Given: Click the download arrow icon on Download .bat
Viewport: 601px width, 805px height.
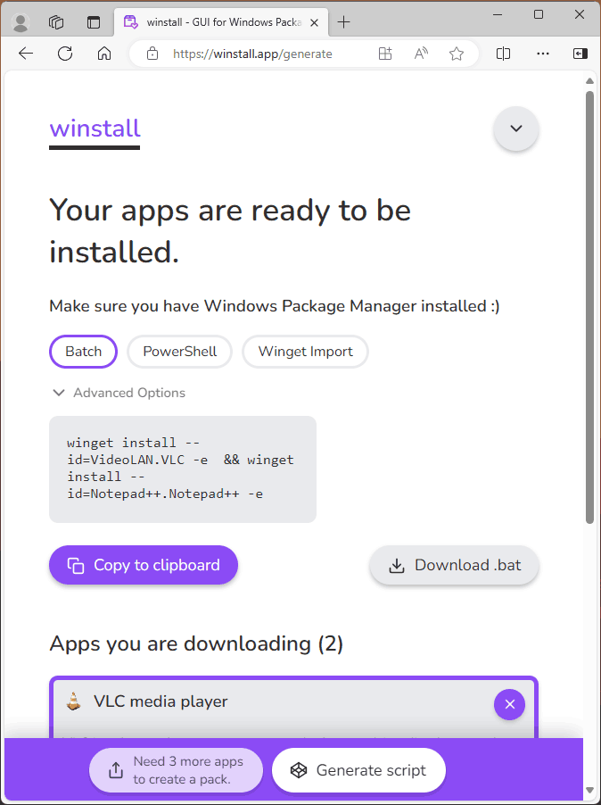Looking at the screenshot, I should coord(396,565).
